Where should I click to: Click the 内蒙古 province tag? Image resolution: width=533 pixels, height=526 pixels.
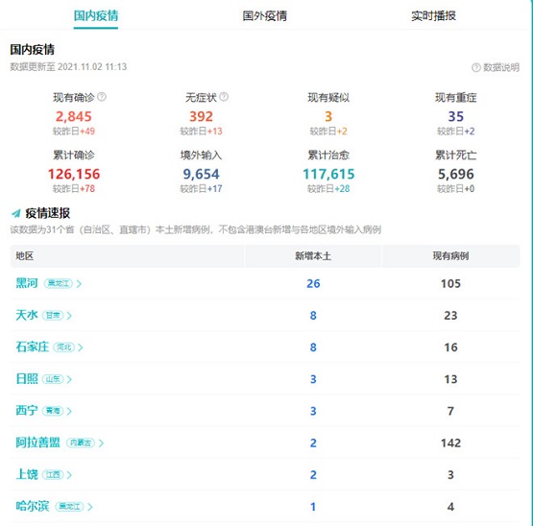[81, 442]
